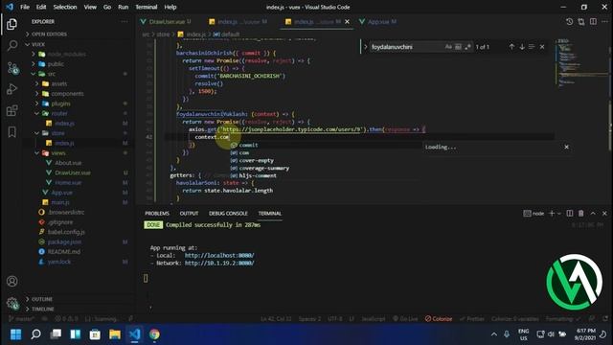Open the Manage settings gear
The image size is (613, 345).
pyautogui.click(x=12, y=303)
